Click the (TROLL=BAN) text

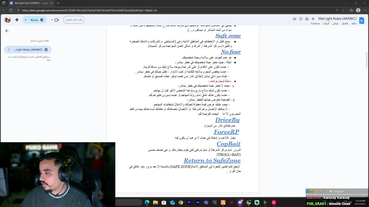[x=229, y=155]
